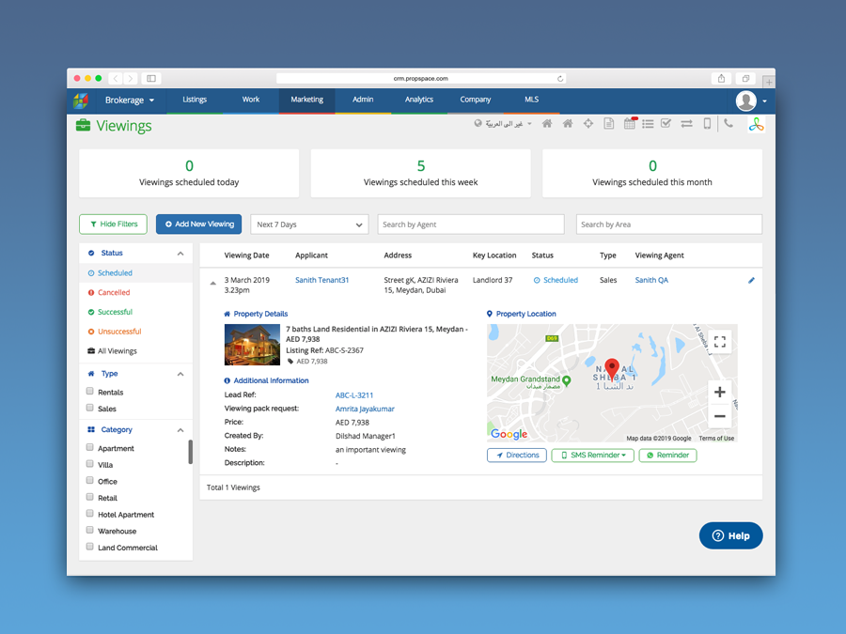
Task: Click the Meydan Grandstand map marker
Action: 567,380
